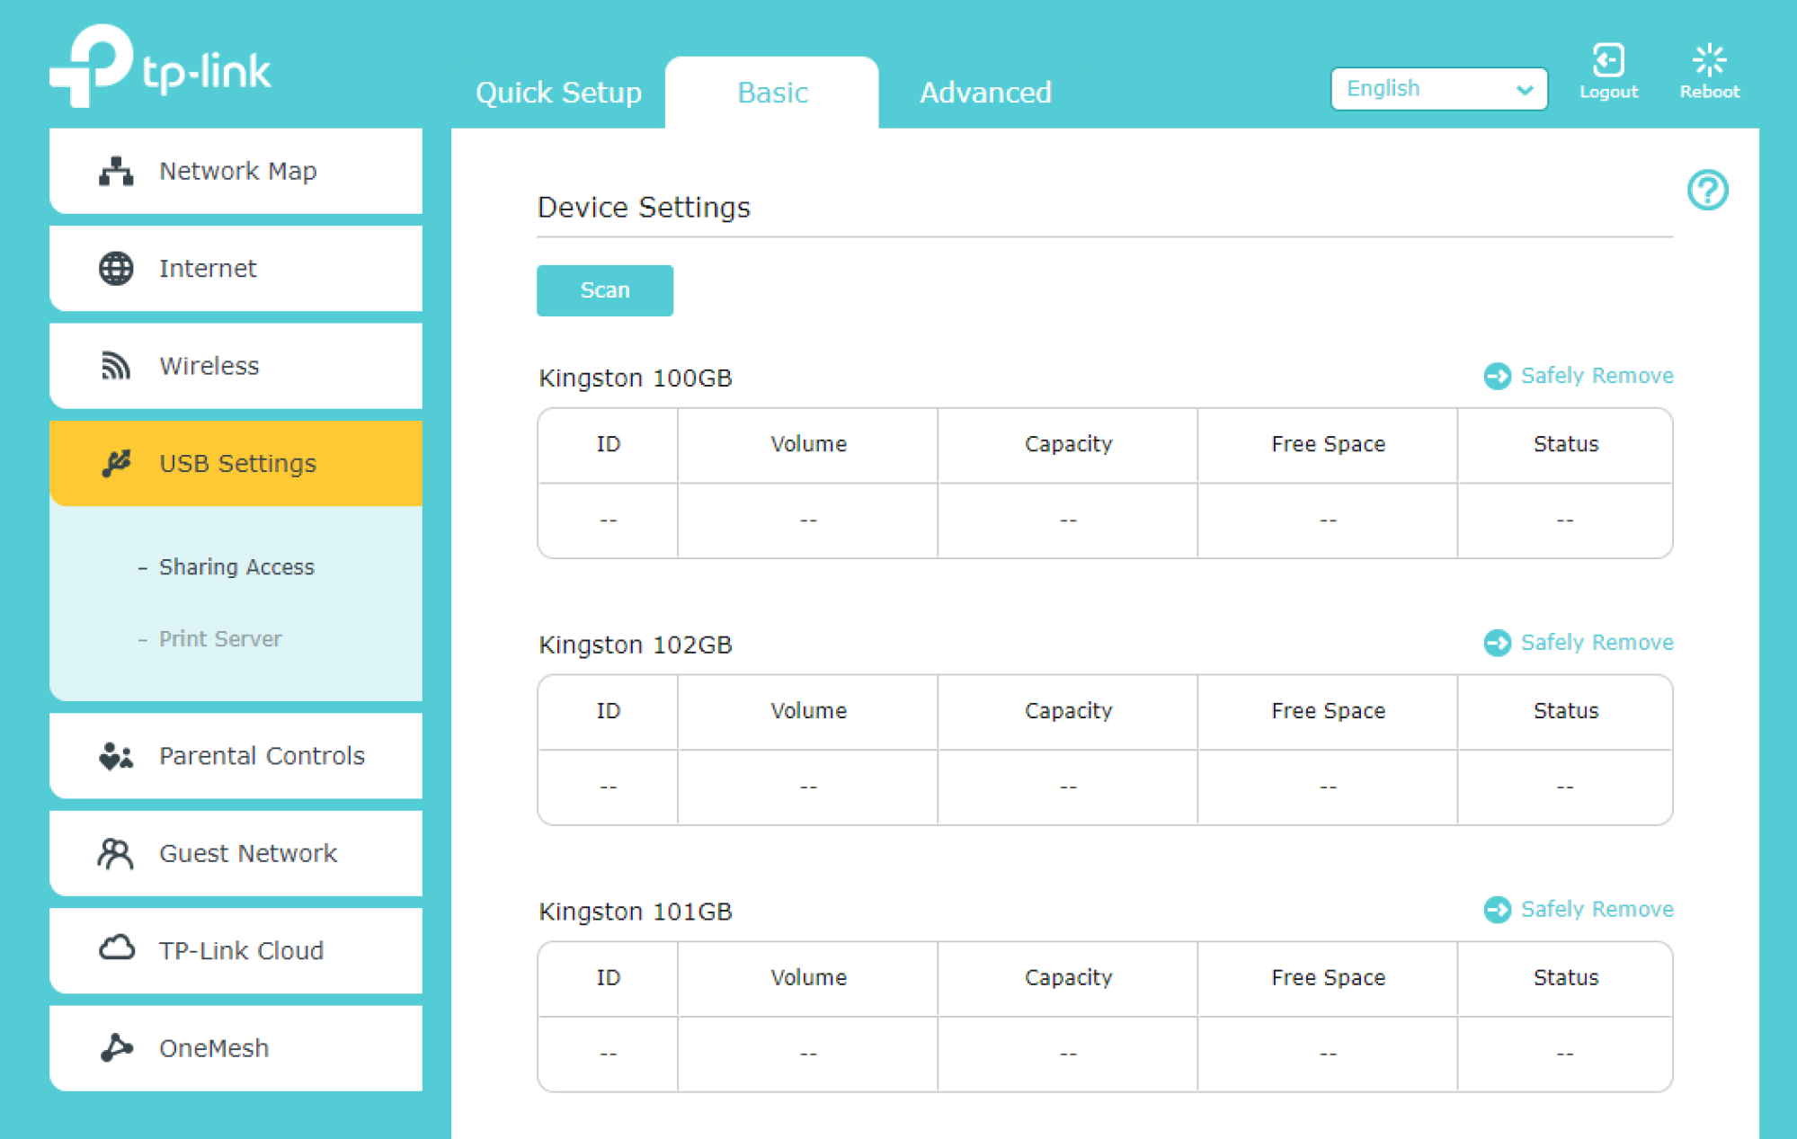Screen dimensions: 1797x1139
Task: Open the English language dropdown
Action: (x=1438, y=89)
